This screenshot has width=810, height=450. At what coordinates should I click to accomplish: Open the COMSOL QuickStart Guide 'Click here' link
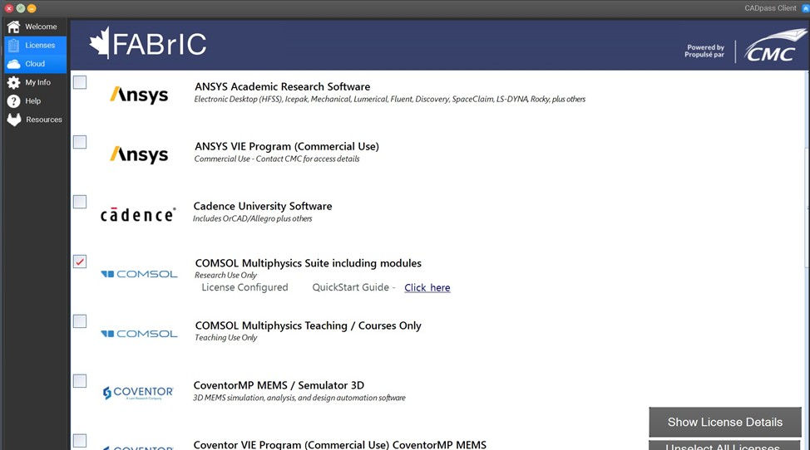point(427,288)
